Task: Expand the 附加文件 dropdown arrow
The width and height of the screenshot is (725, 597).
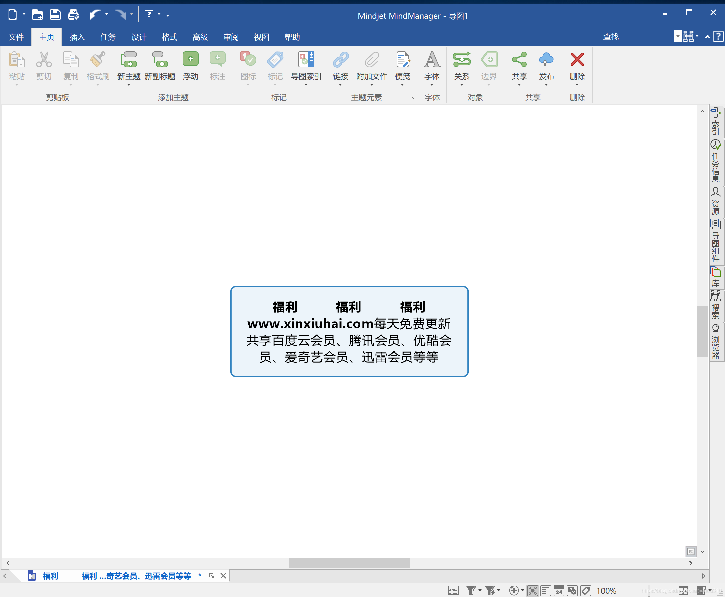Action: coord(372,85)
